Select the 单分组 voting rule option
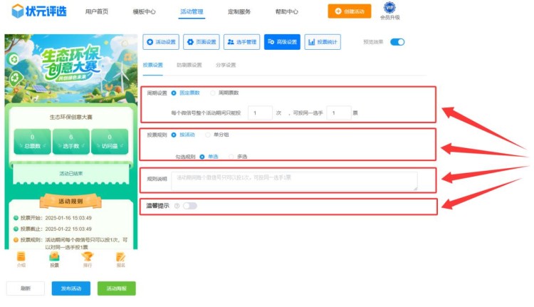 click(208, 134)
